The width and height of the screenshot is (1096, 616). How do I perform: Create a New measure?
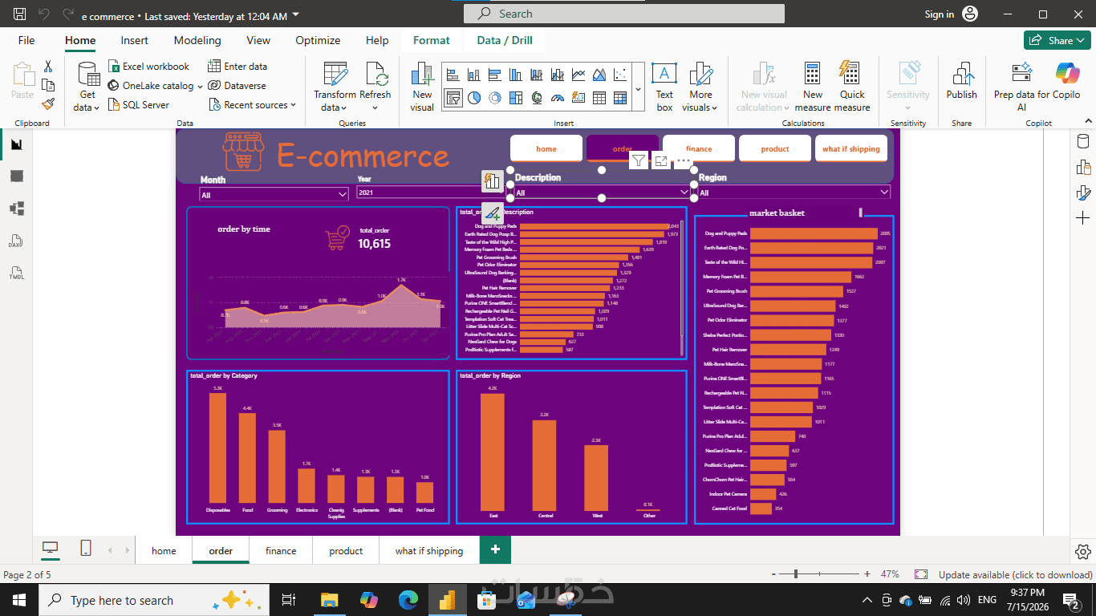tap(813, 87)
